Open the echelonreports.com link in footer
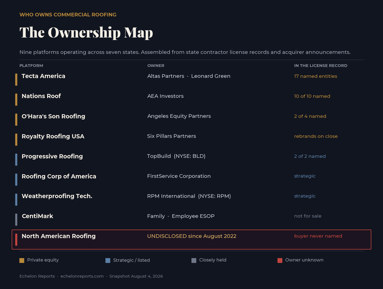Screen dimensions: 383x289 82,276
